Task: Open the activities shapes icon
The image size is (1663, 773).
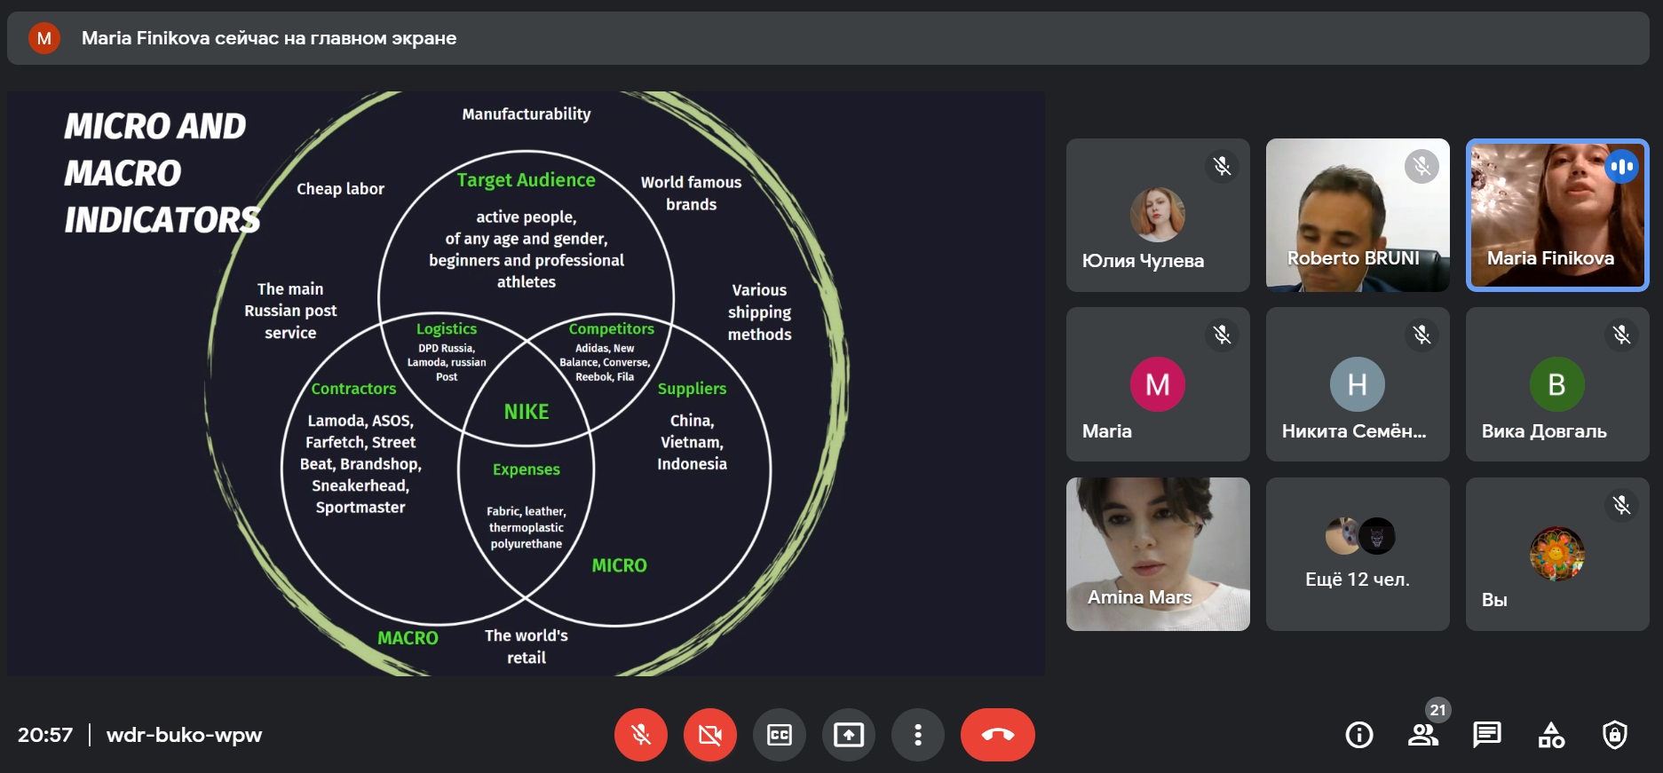Action: [x=1551, y=735]
